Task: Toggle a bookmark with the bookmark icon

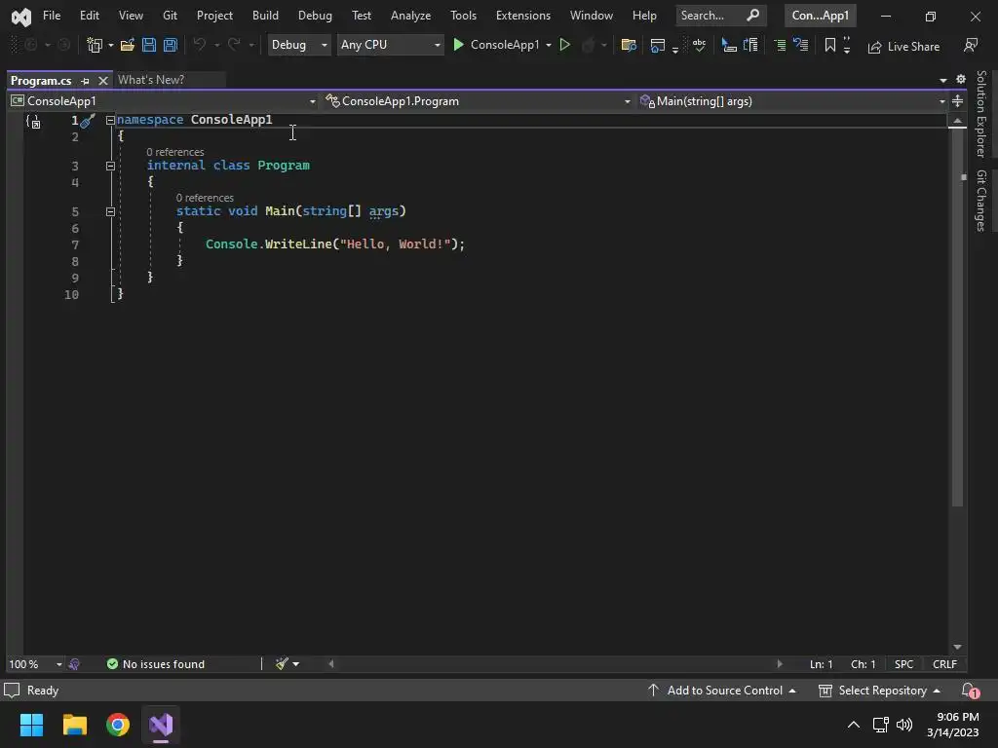Action: point(830,45)
